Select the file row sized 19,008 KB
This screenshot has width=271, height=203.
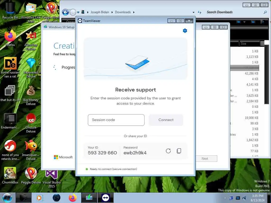pos(245,118)
